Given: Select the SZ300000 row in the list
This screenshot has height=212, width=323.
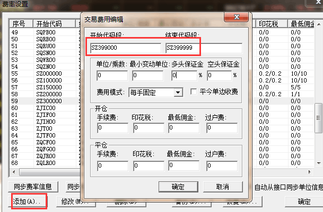Looking at the screenshot, I should [x=49, y=101].
